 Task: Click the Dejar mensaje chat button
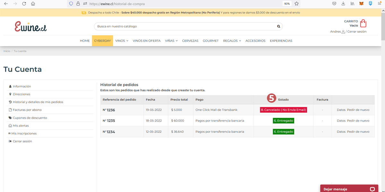pos(349,189)
